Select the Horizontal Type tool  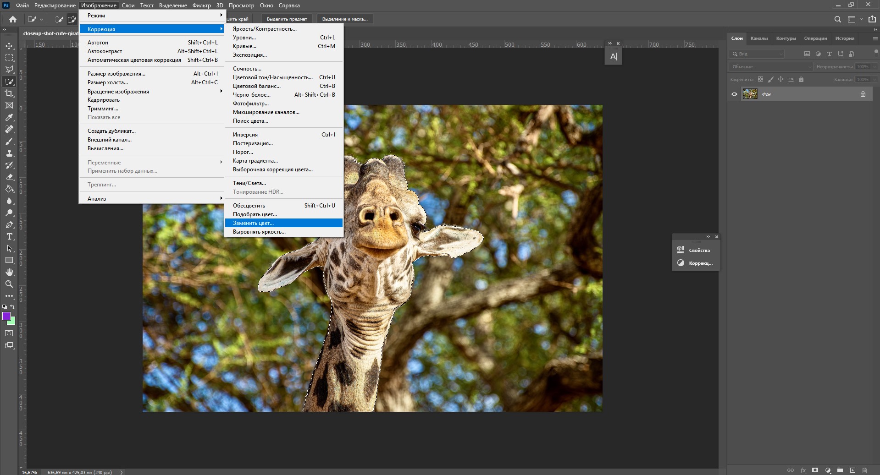(x=9, y=237)
